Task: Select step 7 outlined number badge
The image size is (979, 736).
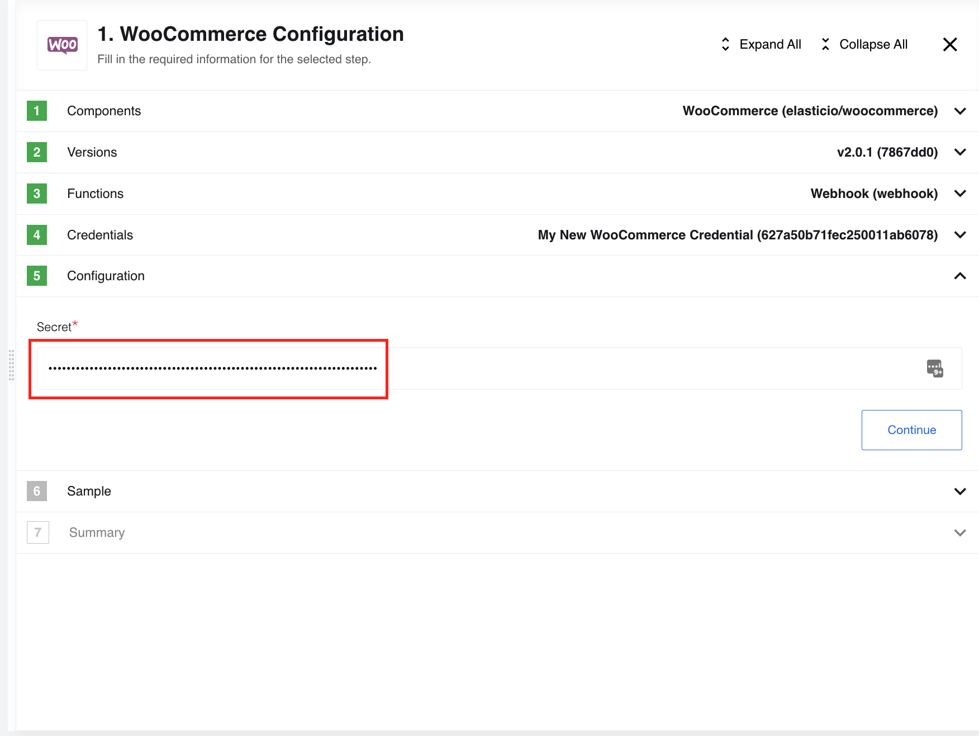Action: tap(38, 532)
